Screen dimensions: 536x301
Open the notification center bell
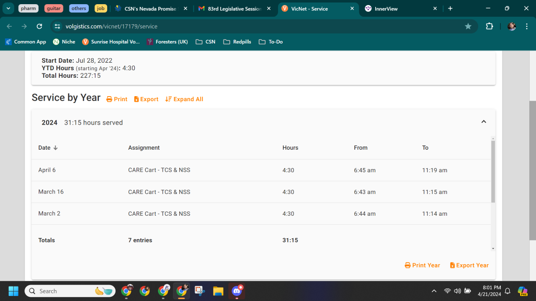point(508,291)
